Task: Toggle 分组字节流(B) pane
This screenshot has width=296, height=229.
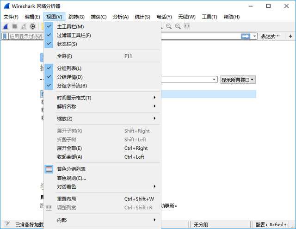Action: [x=102, y=86]
